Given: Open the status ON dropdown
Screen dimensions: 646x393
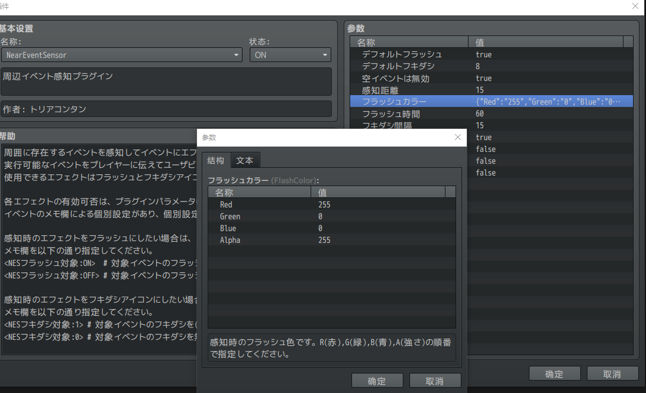Looking at the screenshot, I should click(290, 55).
